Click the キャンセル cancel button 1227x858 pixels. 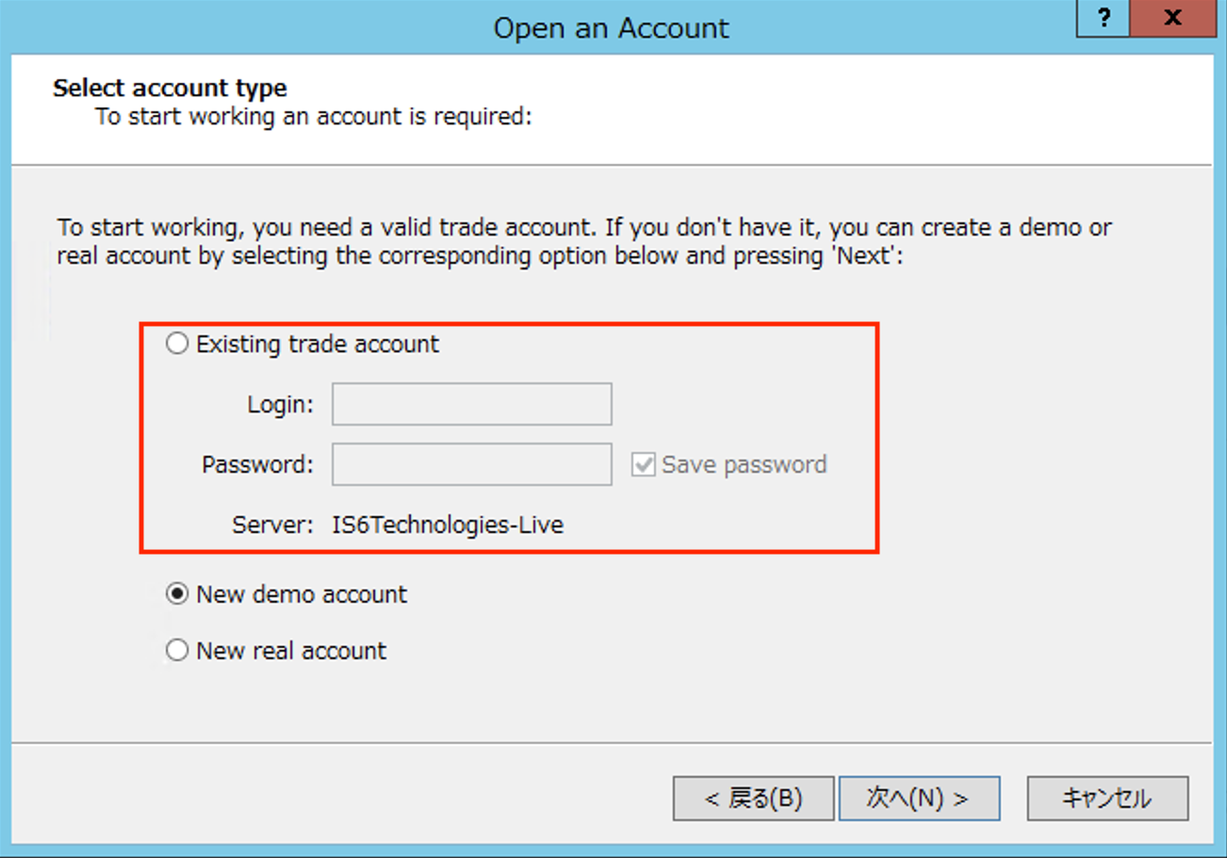(x=1106, y=799)
